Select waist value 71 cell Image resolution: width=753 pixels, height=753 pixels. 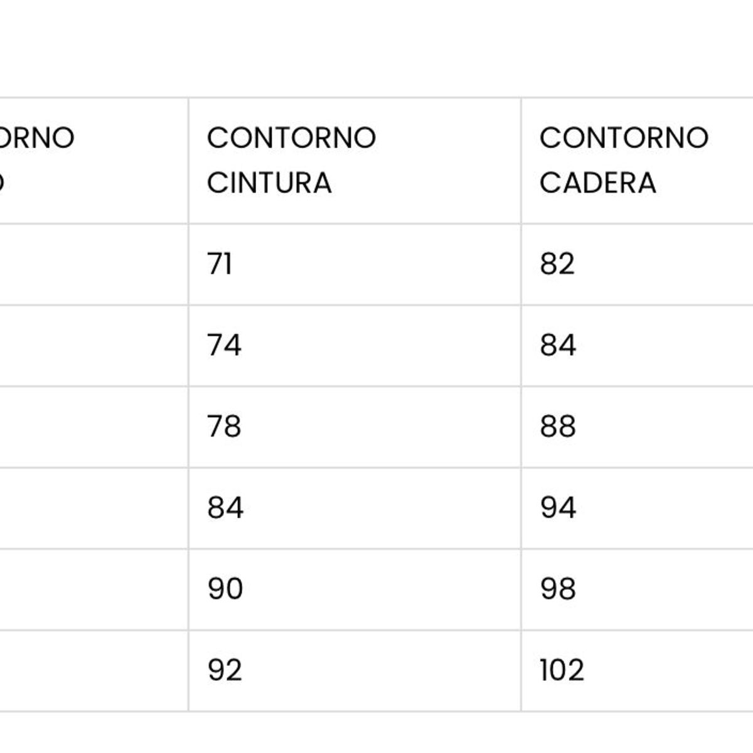(x=220, y=264)
